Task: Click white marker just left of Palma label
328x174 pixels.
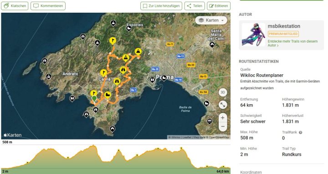Action: [x=152, y=80]
